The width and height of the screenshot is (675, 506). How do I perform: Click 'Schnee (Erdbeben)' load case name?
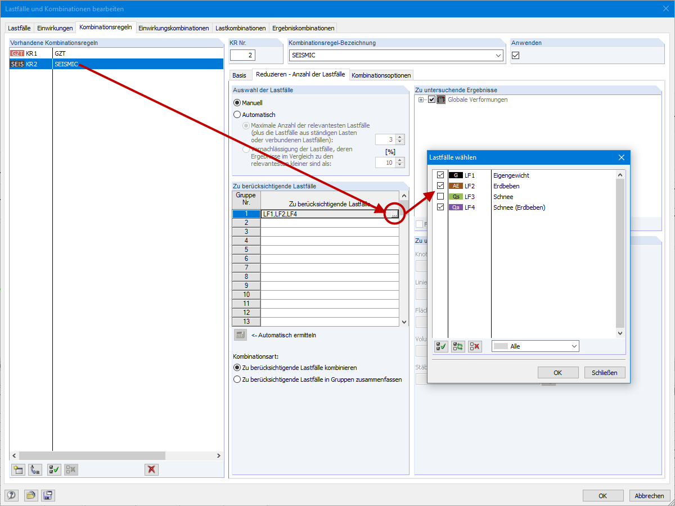(x=519, y=207)
